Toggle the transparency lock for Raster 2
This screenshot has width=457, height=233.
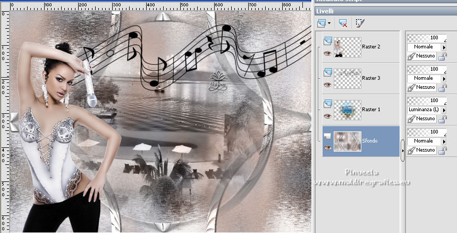[443, 56]
